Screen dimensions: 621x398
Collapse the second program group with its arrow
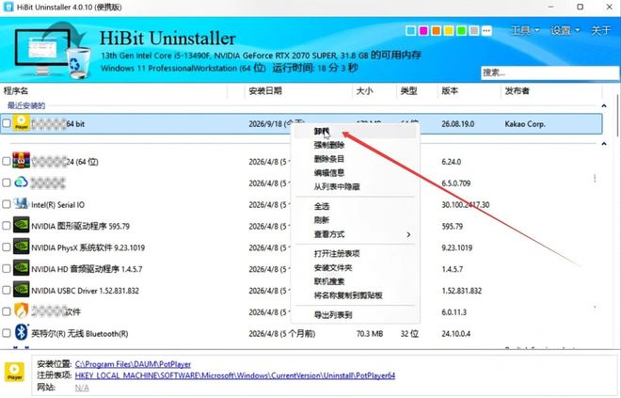click(x=603, y=143)
